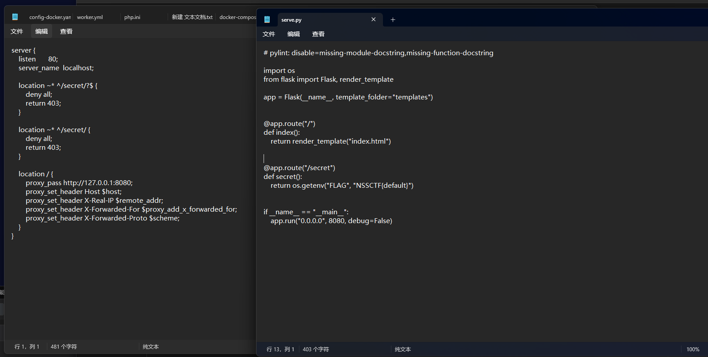708x357 pixels.
Task: Click the highlighted 编辑 menu in nginx config window
Action: [x=42, y=31]
